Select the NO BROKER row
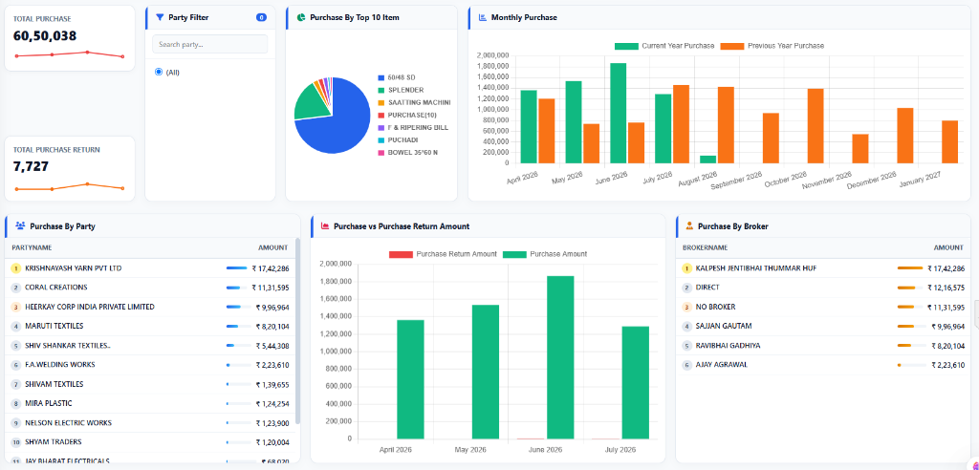 tap(823, 307)
